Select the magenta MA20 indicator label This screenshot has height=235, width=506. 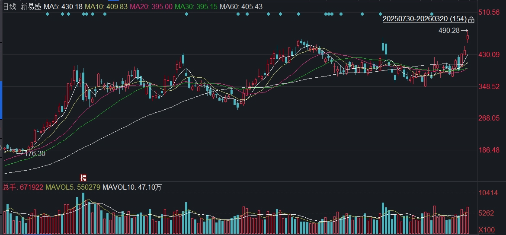point(151,6)
